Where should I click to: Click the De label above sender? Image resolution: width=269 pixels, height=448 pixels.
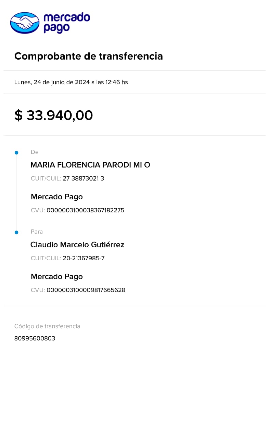tap(35, 152)
